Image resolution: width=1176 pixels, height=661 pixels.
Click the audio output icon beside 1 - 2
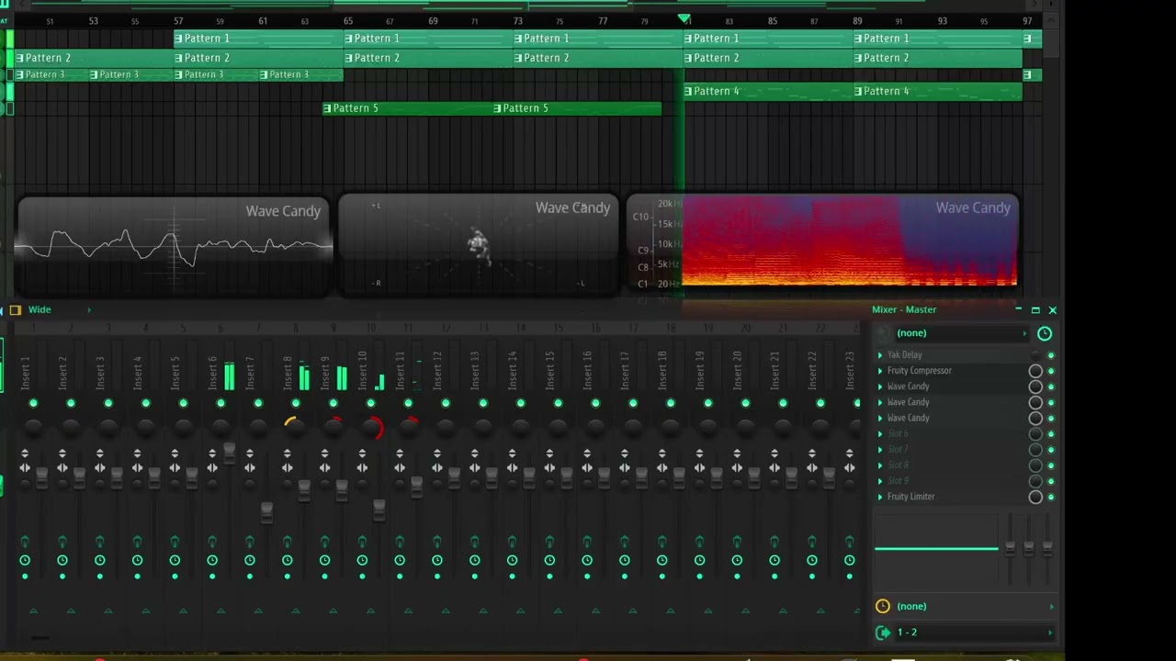(883, 633)
